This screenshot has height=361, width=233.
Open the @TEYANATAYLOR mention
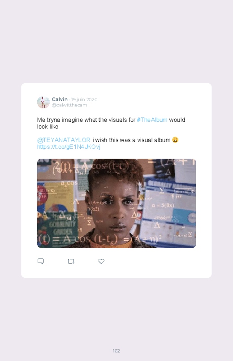pos(64,140)
